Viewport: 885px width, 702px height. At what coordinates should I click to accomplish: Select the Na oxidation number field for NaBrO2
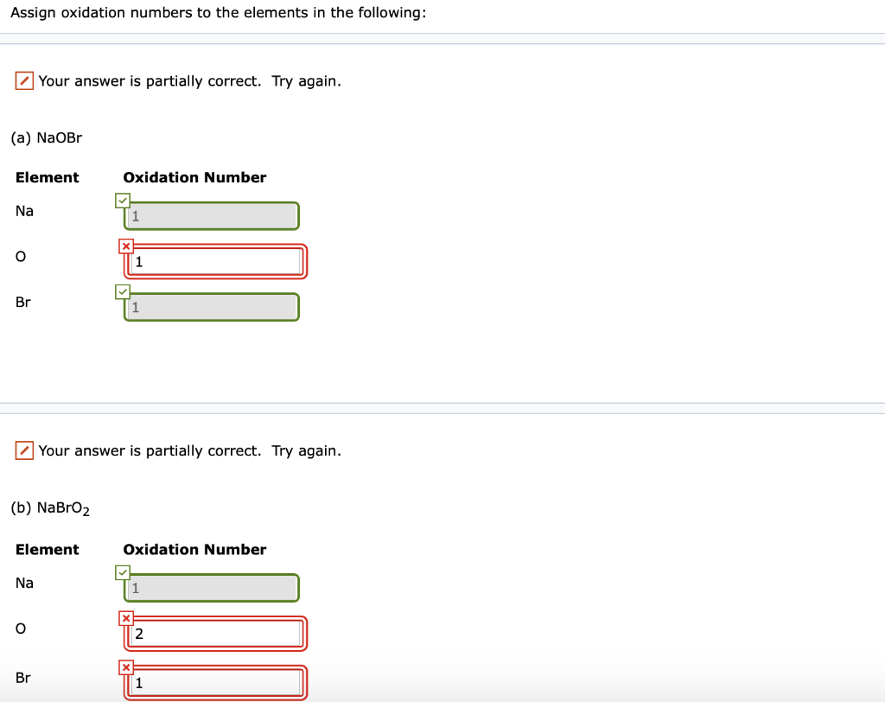pos(211,588)
